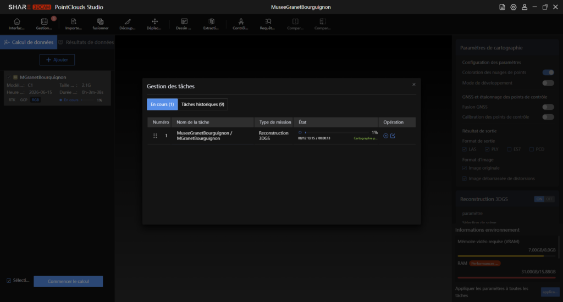This screenshot has width=563, height=302.
Task: Click the Importer toolbar icon
Action: click(73, 21)
